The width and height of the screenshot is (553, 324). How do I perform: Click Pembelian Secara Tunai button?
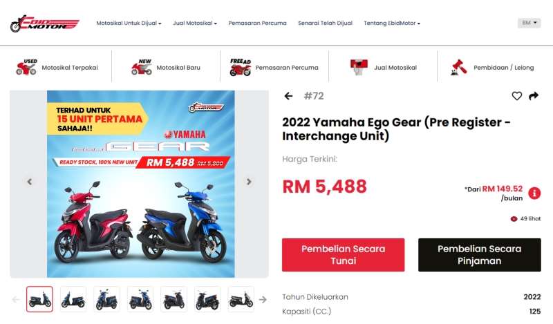pos(343,255)
